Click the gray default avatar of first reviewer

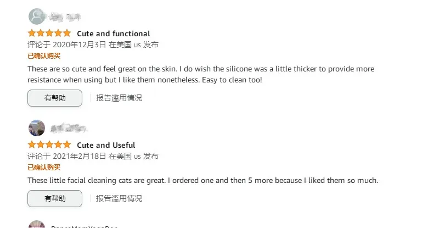pos(36,16)
